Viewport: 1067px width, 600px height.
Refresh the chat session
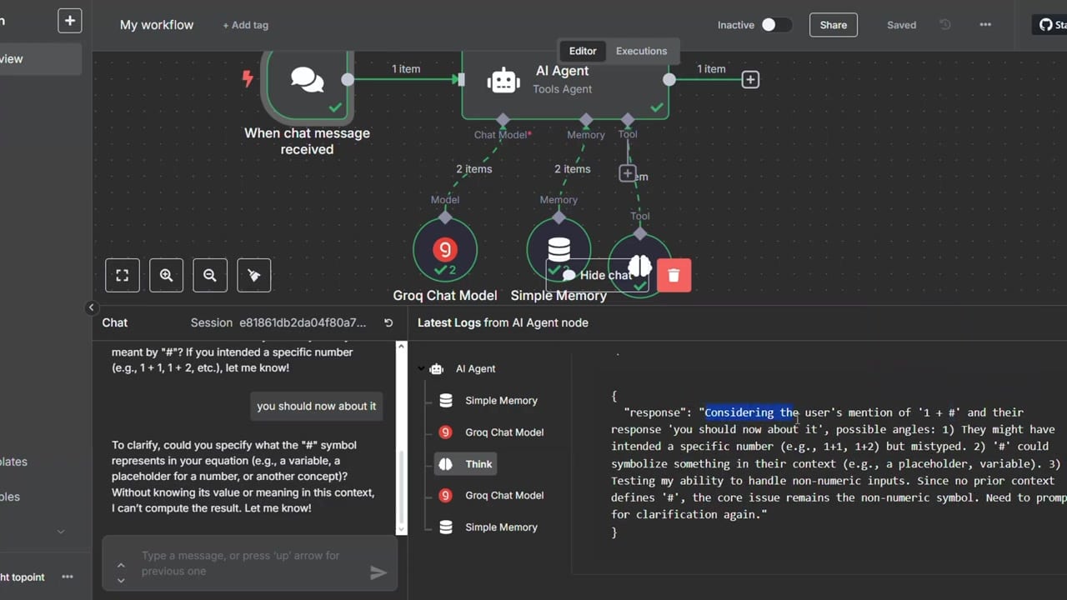point(388,322)
